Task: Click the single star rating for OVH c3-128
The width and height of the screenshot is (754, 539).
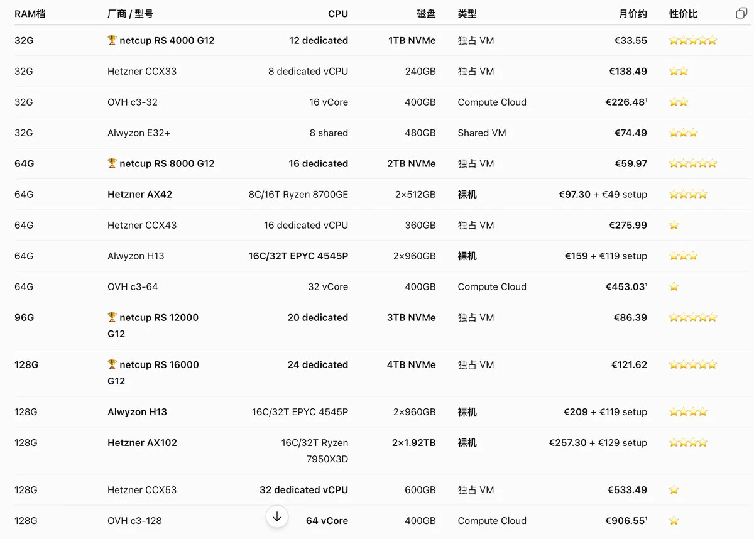Action: point(674,520)
